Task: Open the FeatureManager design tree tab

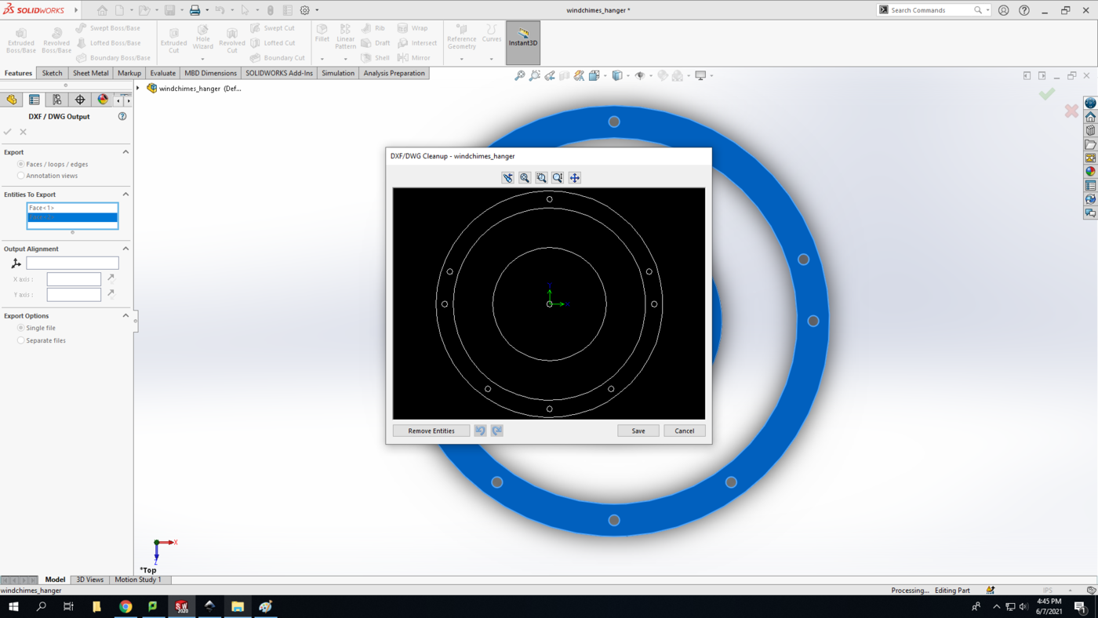Action: (12, 100)
